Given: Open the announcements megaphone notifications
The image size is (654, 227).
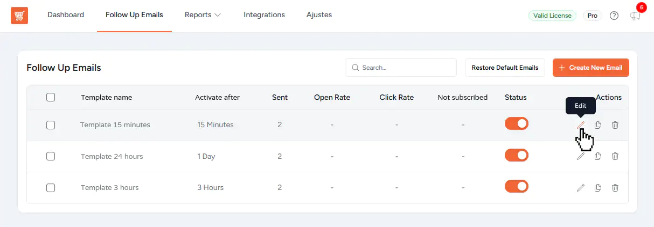Looking at the screenshot, I should (635, 16).
